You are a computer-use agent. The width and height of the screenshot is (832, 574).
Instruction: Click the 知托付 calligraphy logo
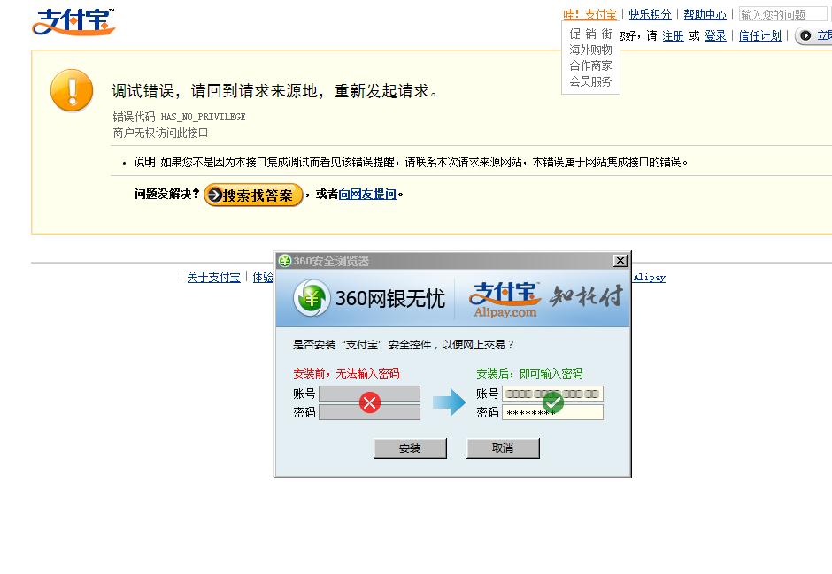tap(586, 296)
